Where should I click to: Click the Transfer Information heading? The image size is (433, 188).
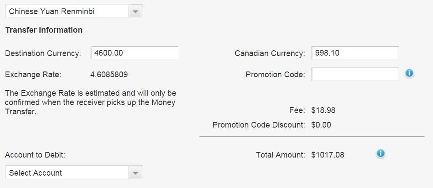(x=44, y=30)
